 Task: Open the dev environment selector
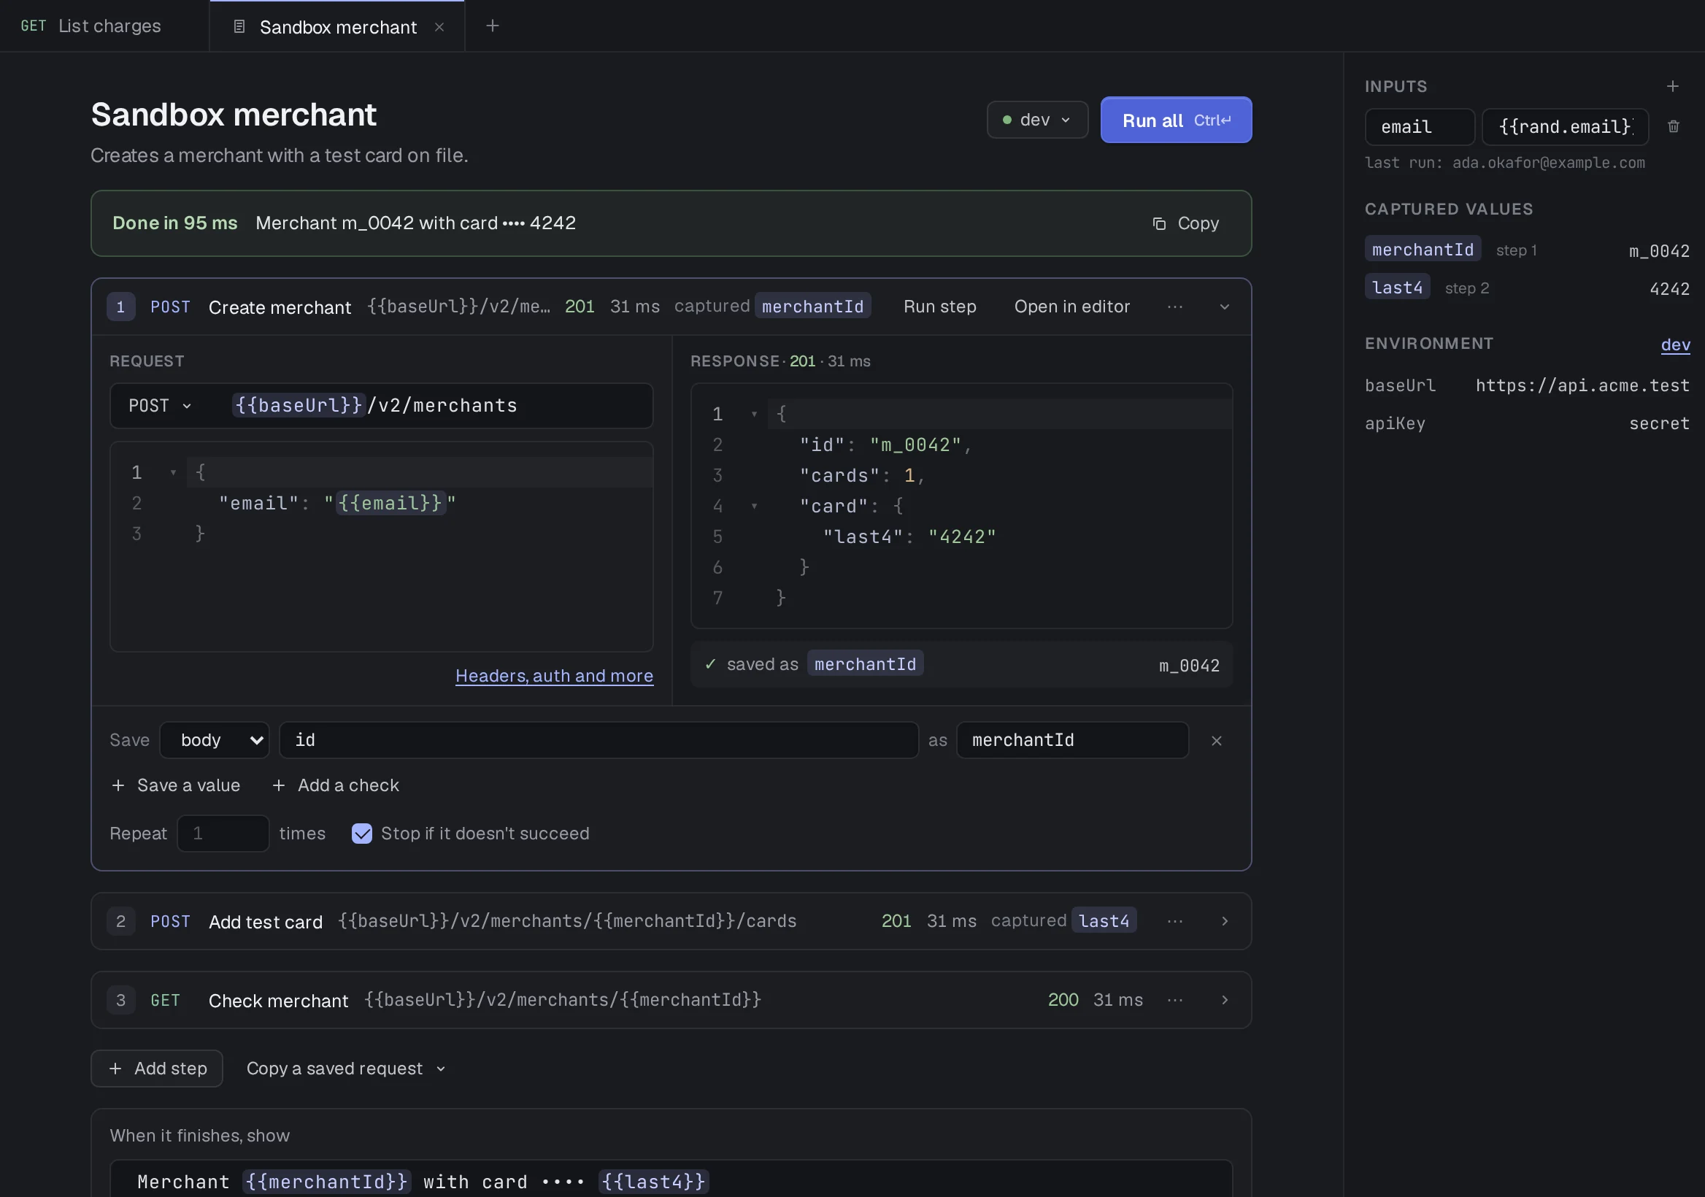(1037, 120)
